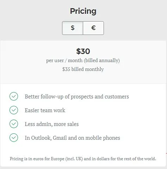Click the word Gmail in last feature
The width and height of the screenshot is (167, 169).
point(60,138)
